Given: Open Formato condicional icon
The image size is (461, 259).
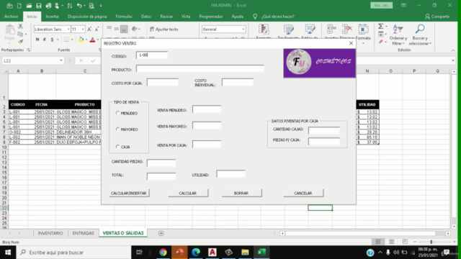Looking at the screenshot, I should coord(264,29).
